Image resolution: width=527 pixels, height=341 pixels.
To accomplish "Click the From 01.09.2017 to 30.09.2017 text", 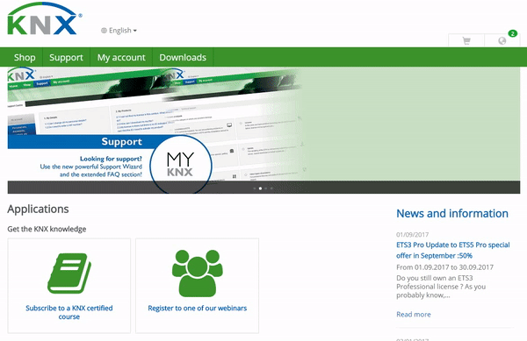I will [x=444, y=267].
